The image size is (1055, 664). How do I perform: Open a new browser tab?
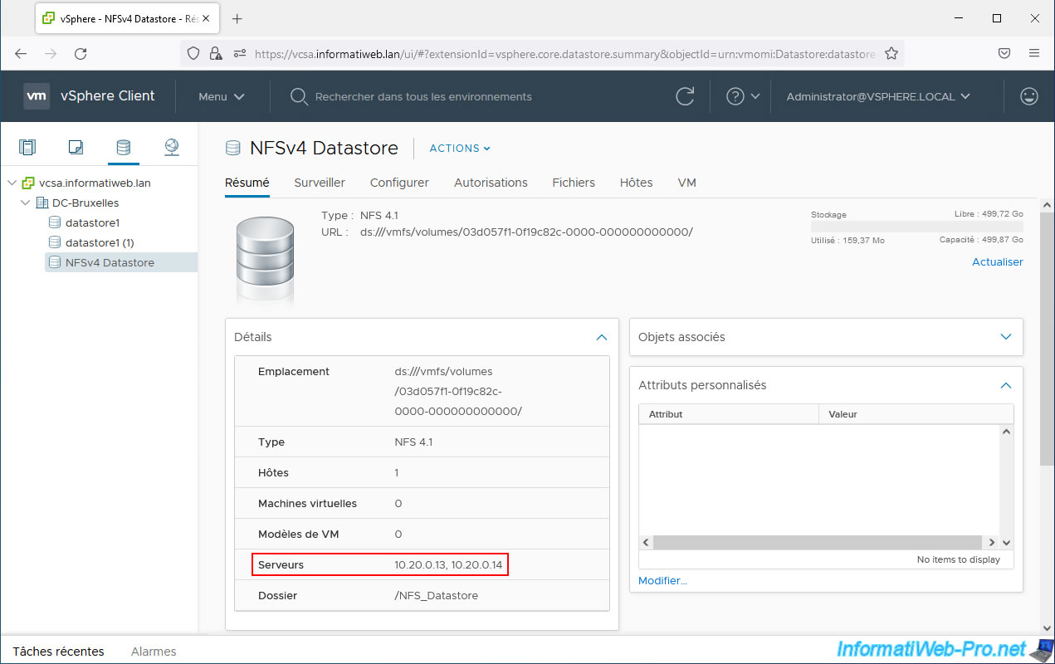[x=237, y=18]
